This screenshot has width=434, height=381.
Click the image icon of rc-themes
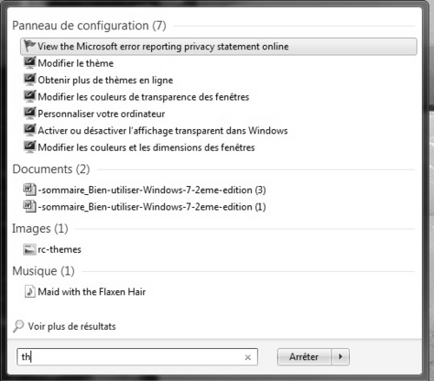point(30,249)
